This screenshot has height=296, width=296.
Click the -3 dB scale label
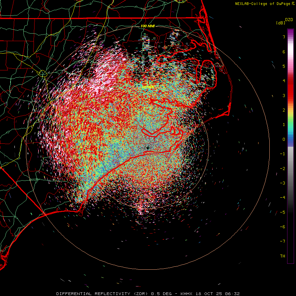pos(283,183)
